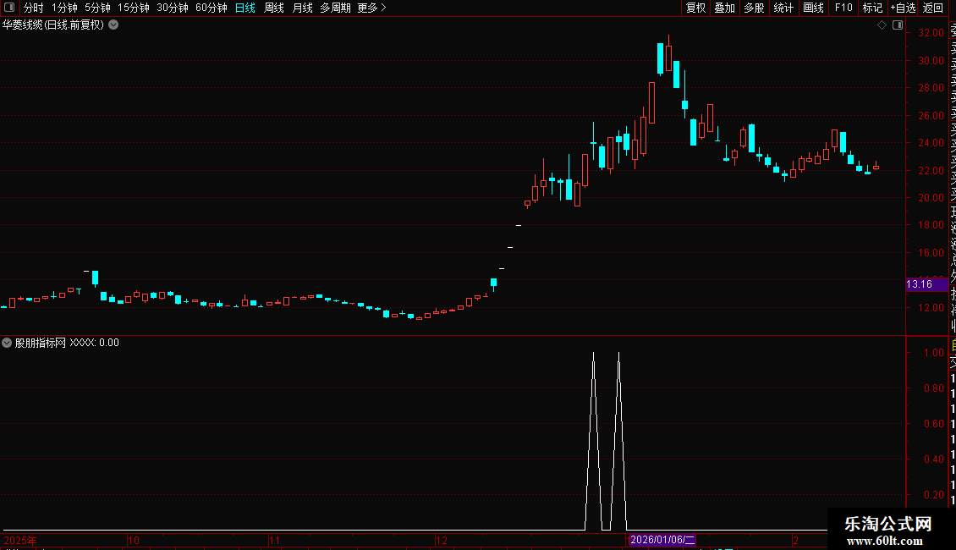Add stock to watchlist with +自选
Viewport: 956px width, 550px height.
[903, 8]
